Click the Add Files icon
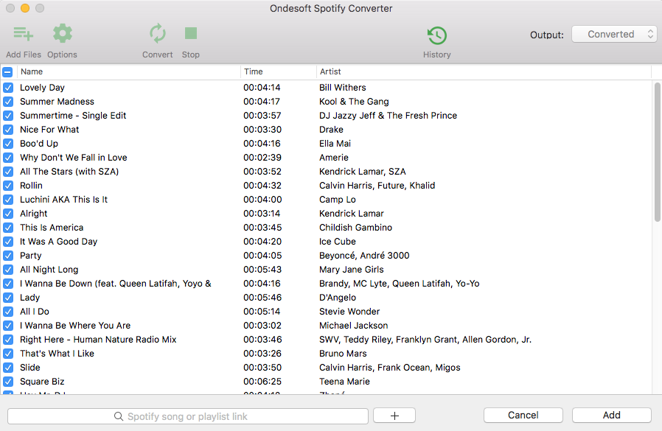The image size is (662, 431). pyautogui.click(x=23, y=34)
